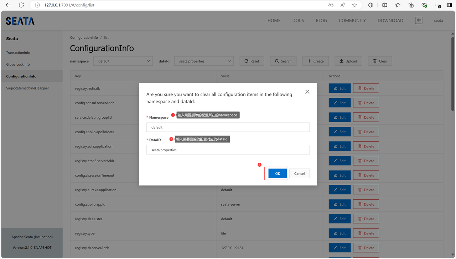
Task: Open browser extensions puzzle icon
Action: [370, 5]
